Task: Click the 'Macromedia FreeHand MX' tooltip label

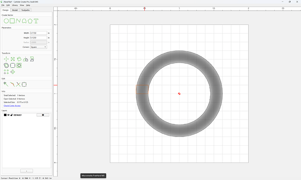Action: [93, 176]
